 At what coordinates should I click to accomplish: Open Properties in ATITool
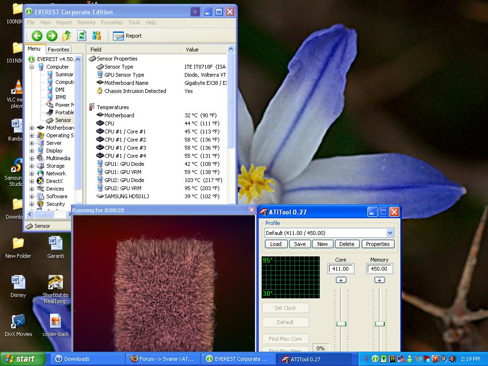[377, 244]
